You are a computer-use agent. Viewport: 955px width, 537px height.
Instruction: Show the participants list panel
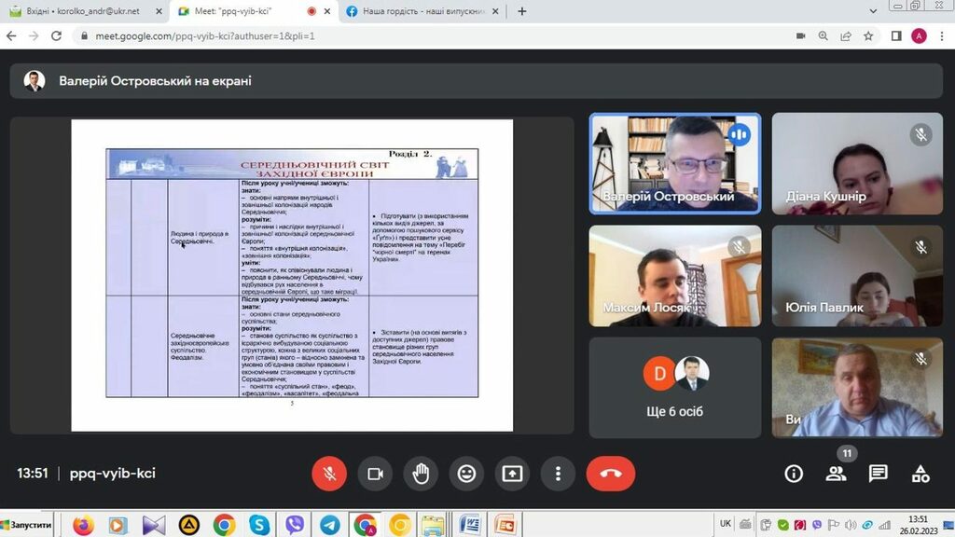[x=836, y=474]
